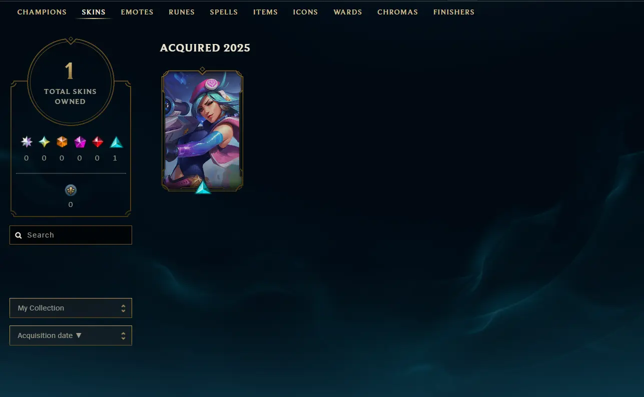Open the My Collection dropdown
This screenshot has height=397, width=644.
click(71, 308)
